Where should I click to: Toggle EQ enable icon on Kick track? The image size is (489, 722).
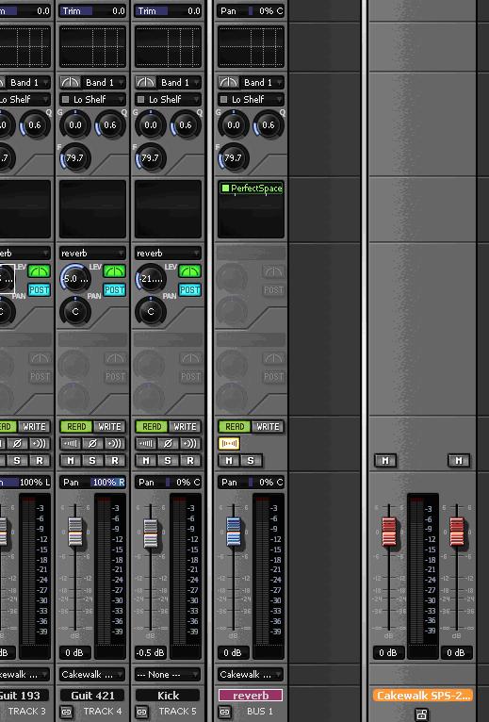(x=145, y=82)
